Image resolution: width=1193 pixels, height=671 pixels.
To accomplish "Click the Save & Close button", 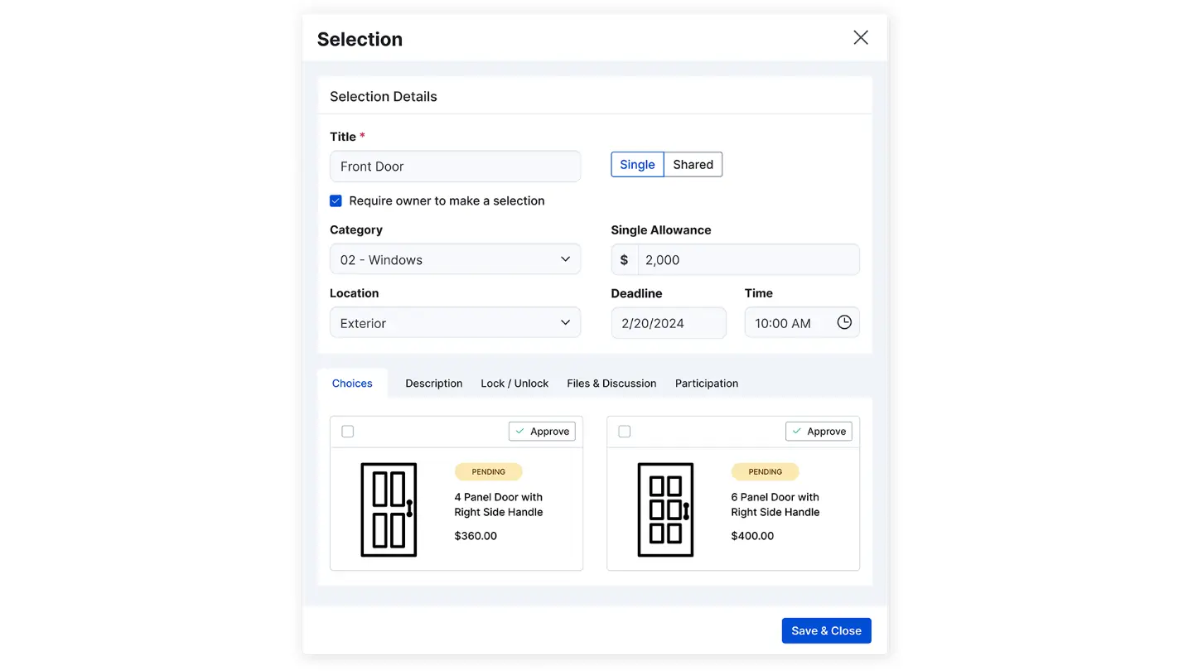I will (827, 630).
